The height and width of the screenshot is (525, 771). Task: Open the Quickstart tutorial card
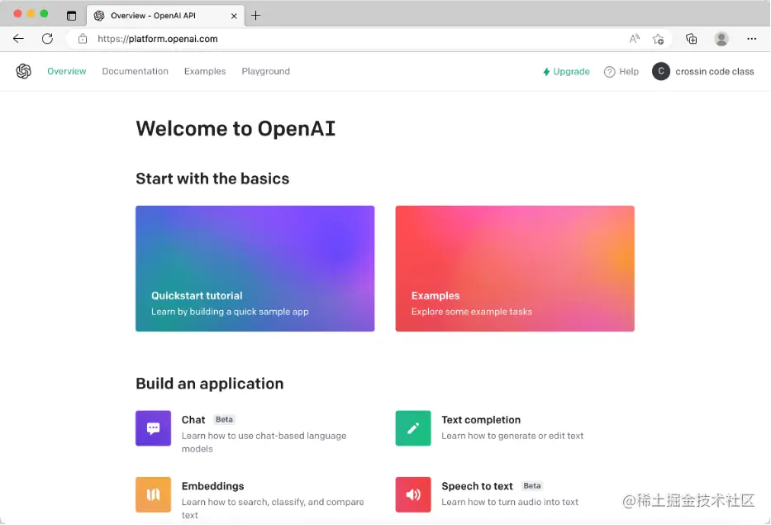[255, 269]
